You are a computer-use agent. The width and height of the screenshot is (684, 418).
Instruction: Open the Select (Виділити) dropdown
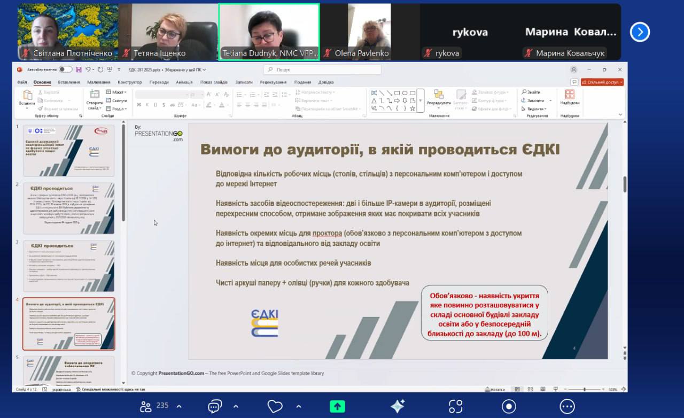(x=533, y=109)
